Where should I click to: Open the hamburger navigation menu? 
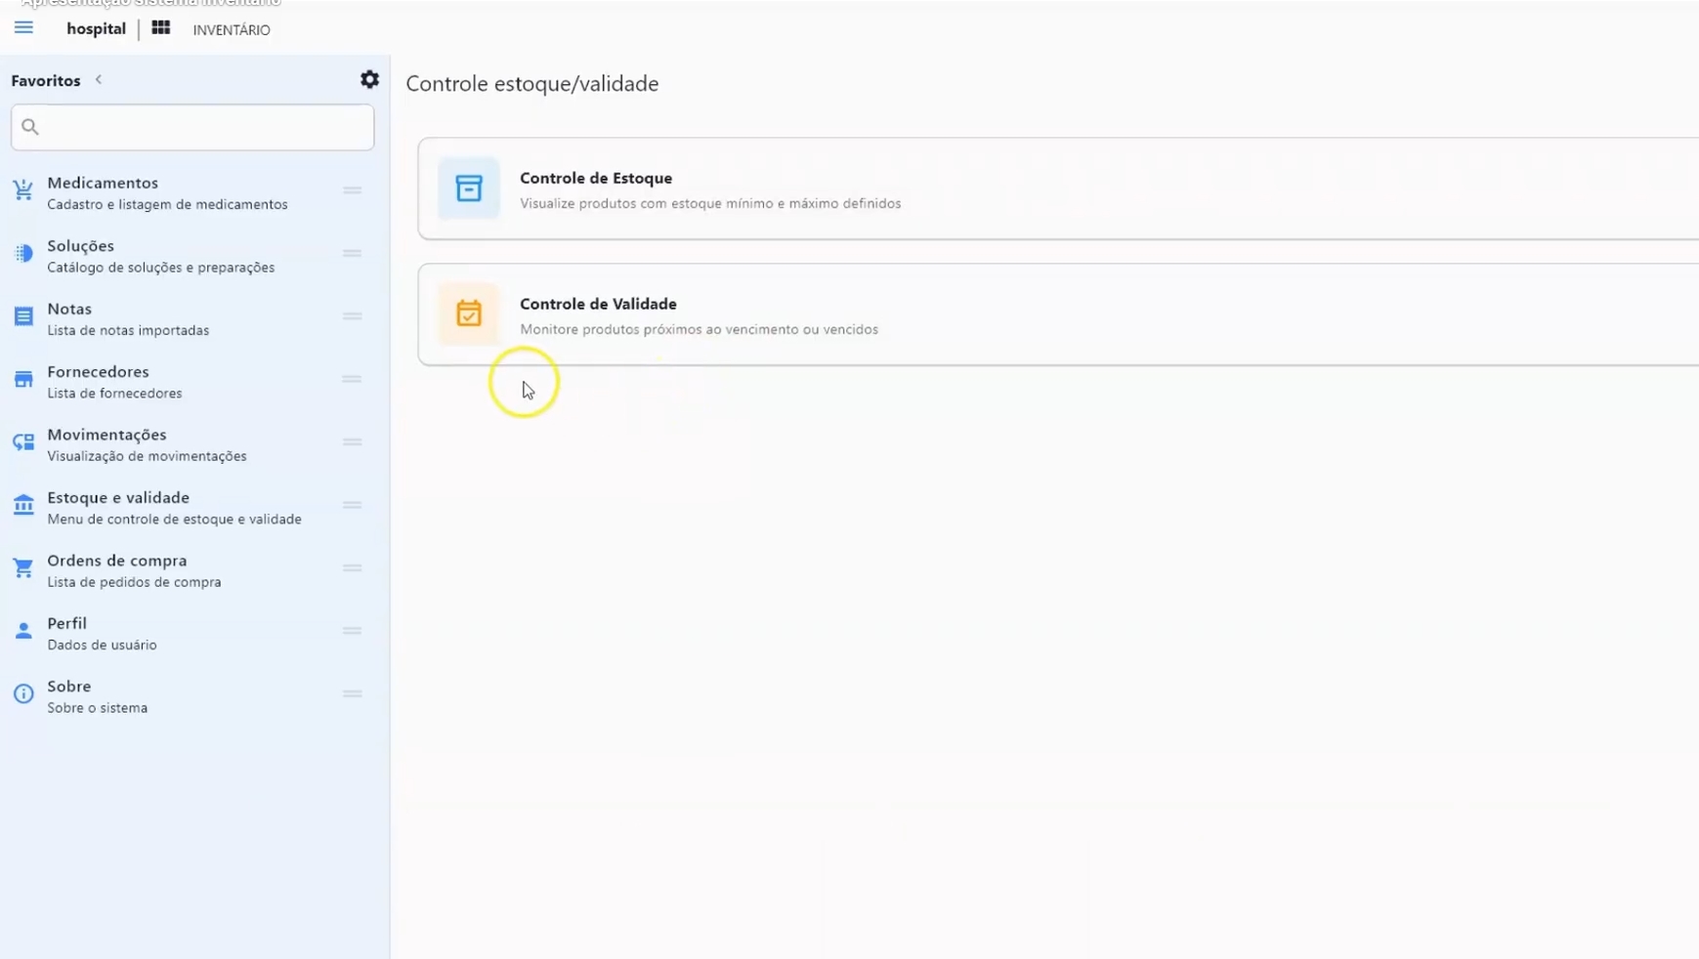(23, 28)
